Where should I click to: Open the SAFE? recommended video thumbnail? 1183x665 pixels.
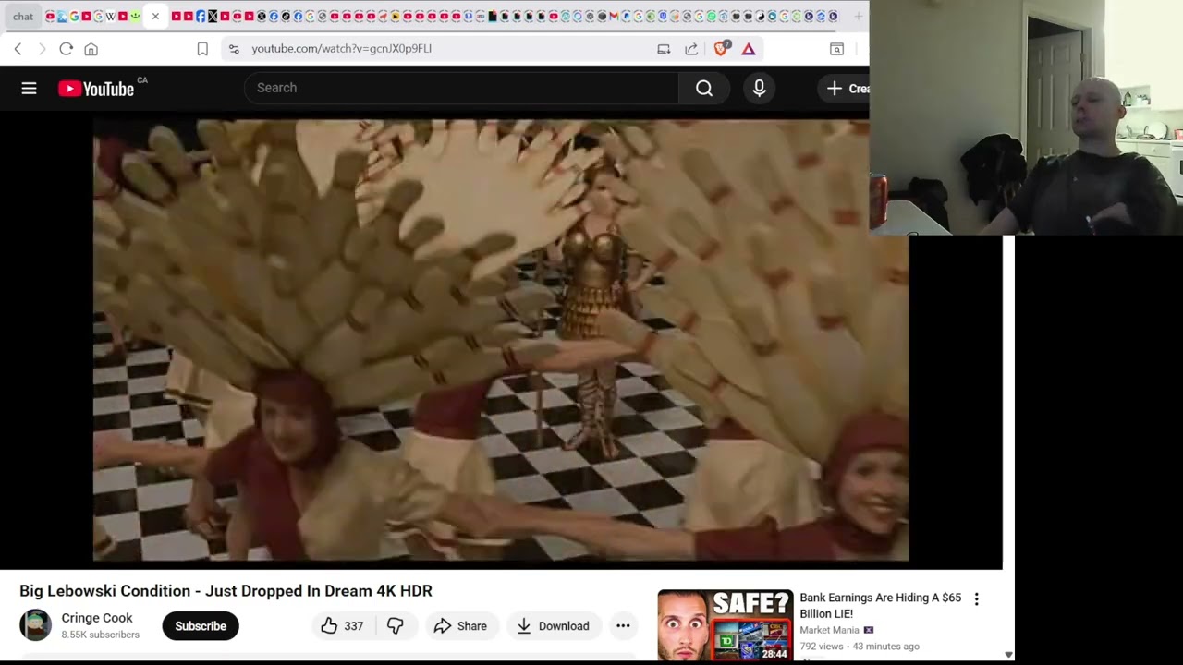point(726,625)
